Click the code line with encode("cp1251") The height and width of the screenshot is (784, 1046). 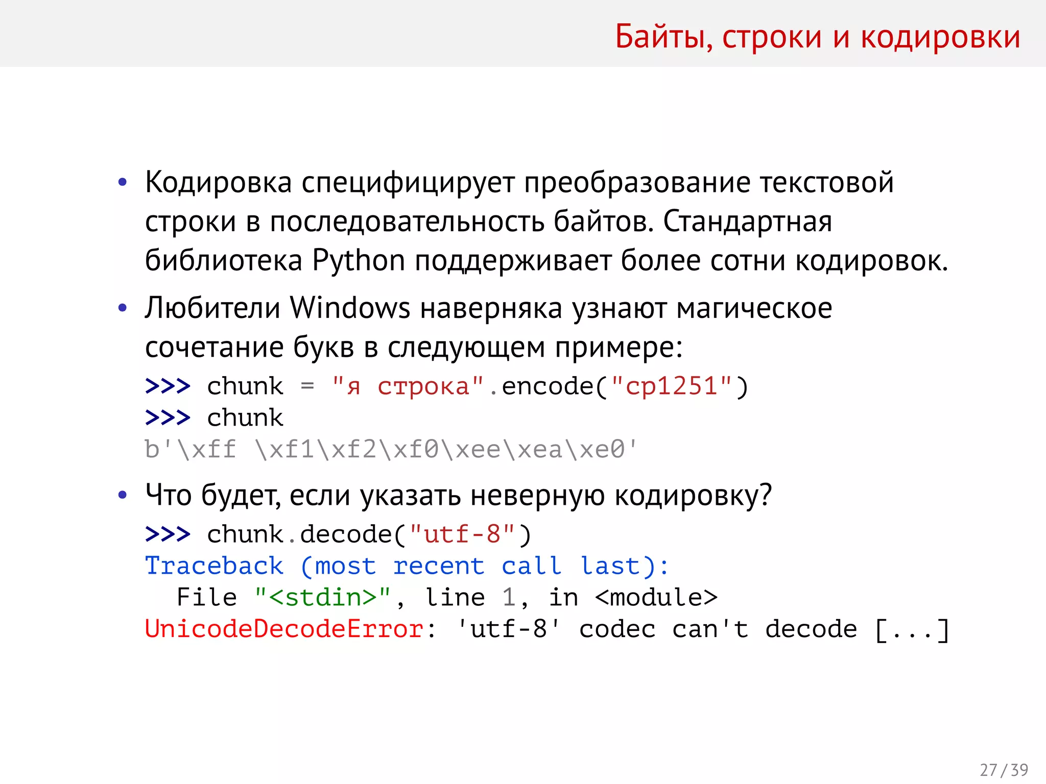(447, 386)
